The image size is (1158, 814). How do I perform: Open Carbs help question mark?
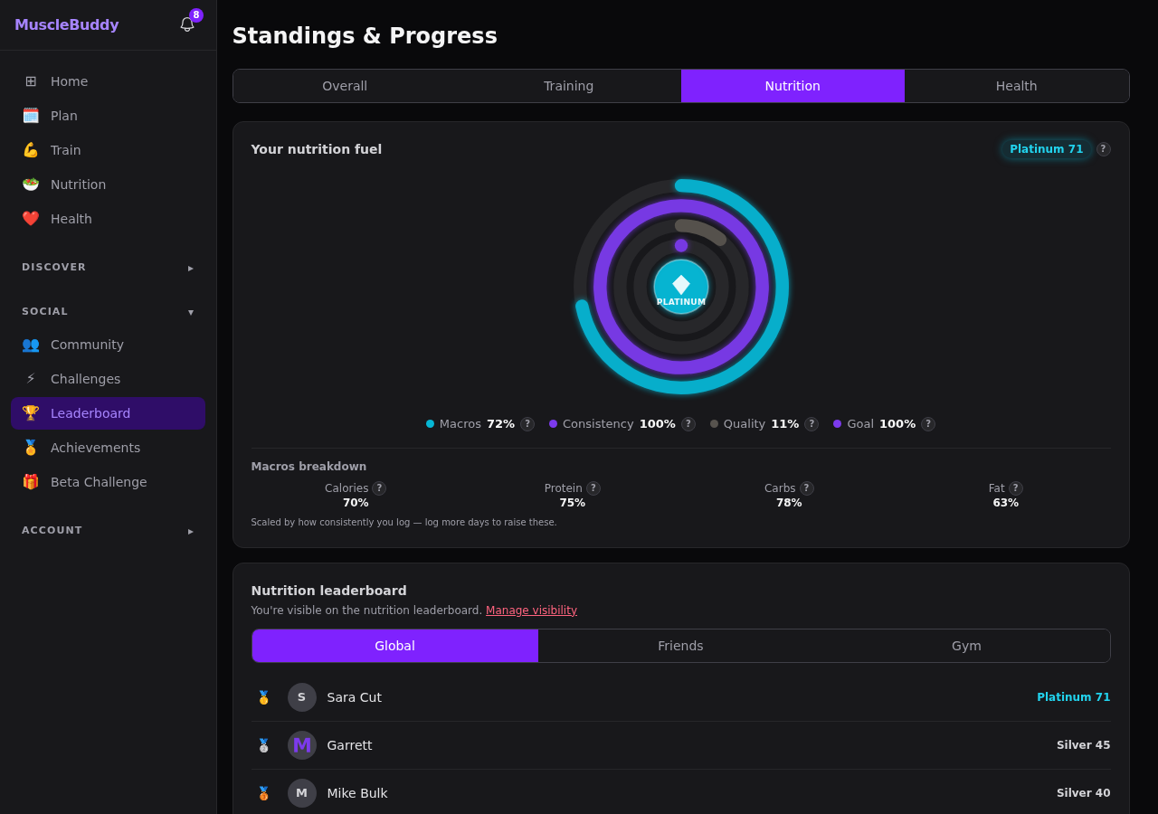[807, 488]
